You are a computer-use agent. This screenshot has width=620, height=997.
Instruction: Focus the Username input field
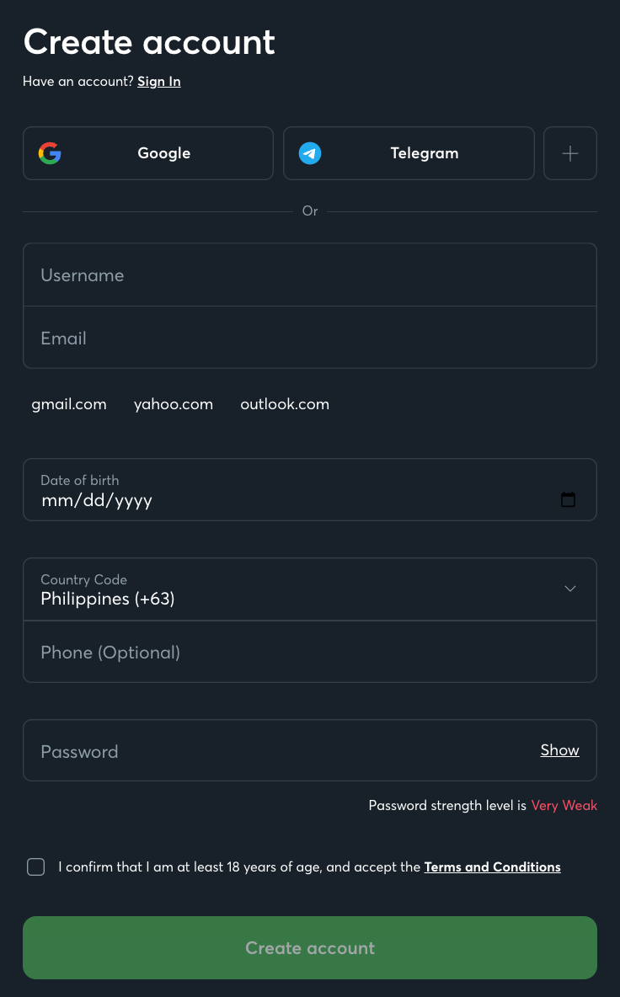coord(310,275)
